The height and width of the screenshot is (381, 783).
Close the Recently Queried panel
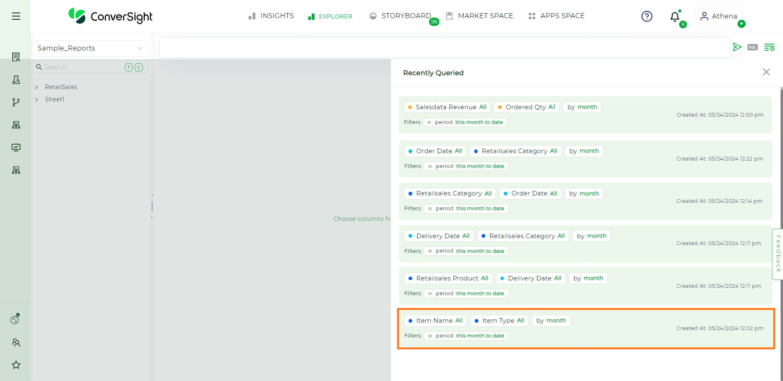[x=766, y=72]
